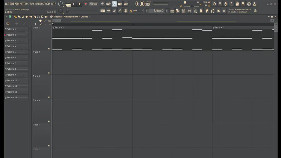Open Help menu
The height and width of the screenshot is (158, 281).
(x=54, y=4)
